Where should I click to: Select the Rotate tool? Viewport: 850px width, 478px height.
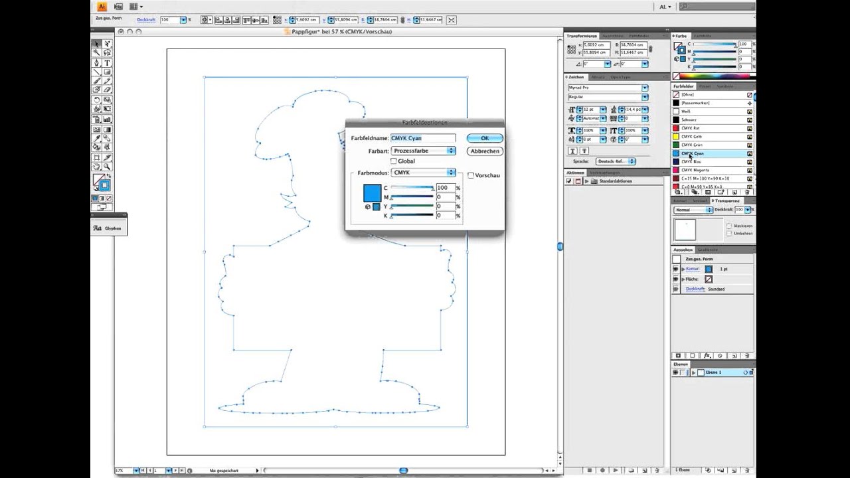pyautogui.click(x=97, y=99)
